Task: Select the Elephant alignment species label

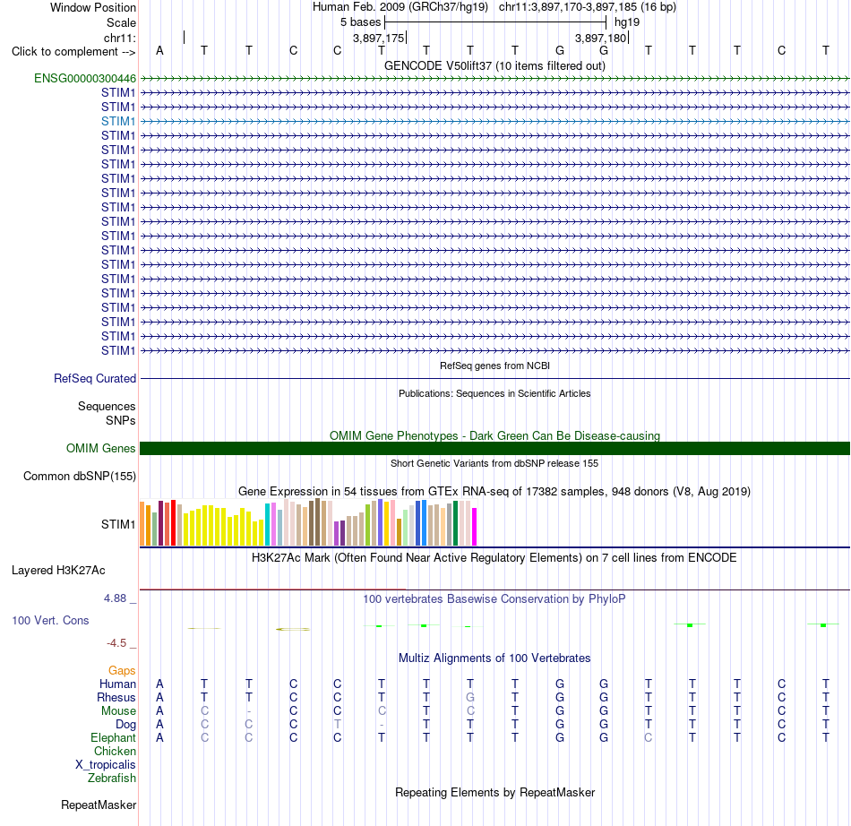Action: (x=113, y=737)
